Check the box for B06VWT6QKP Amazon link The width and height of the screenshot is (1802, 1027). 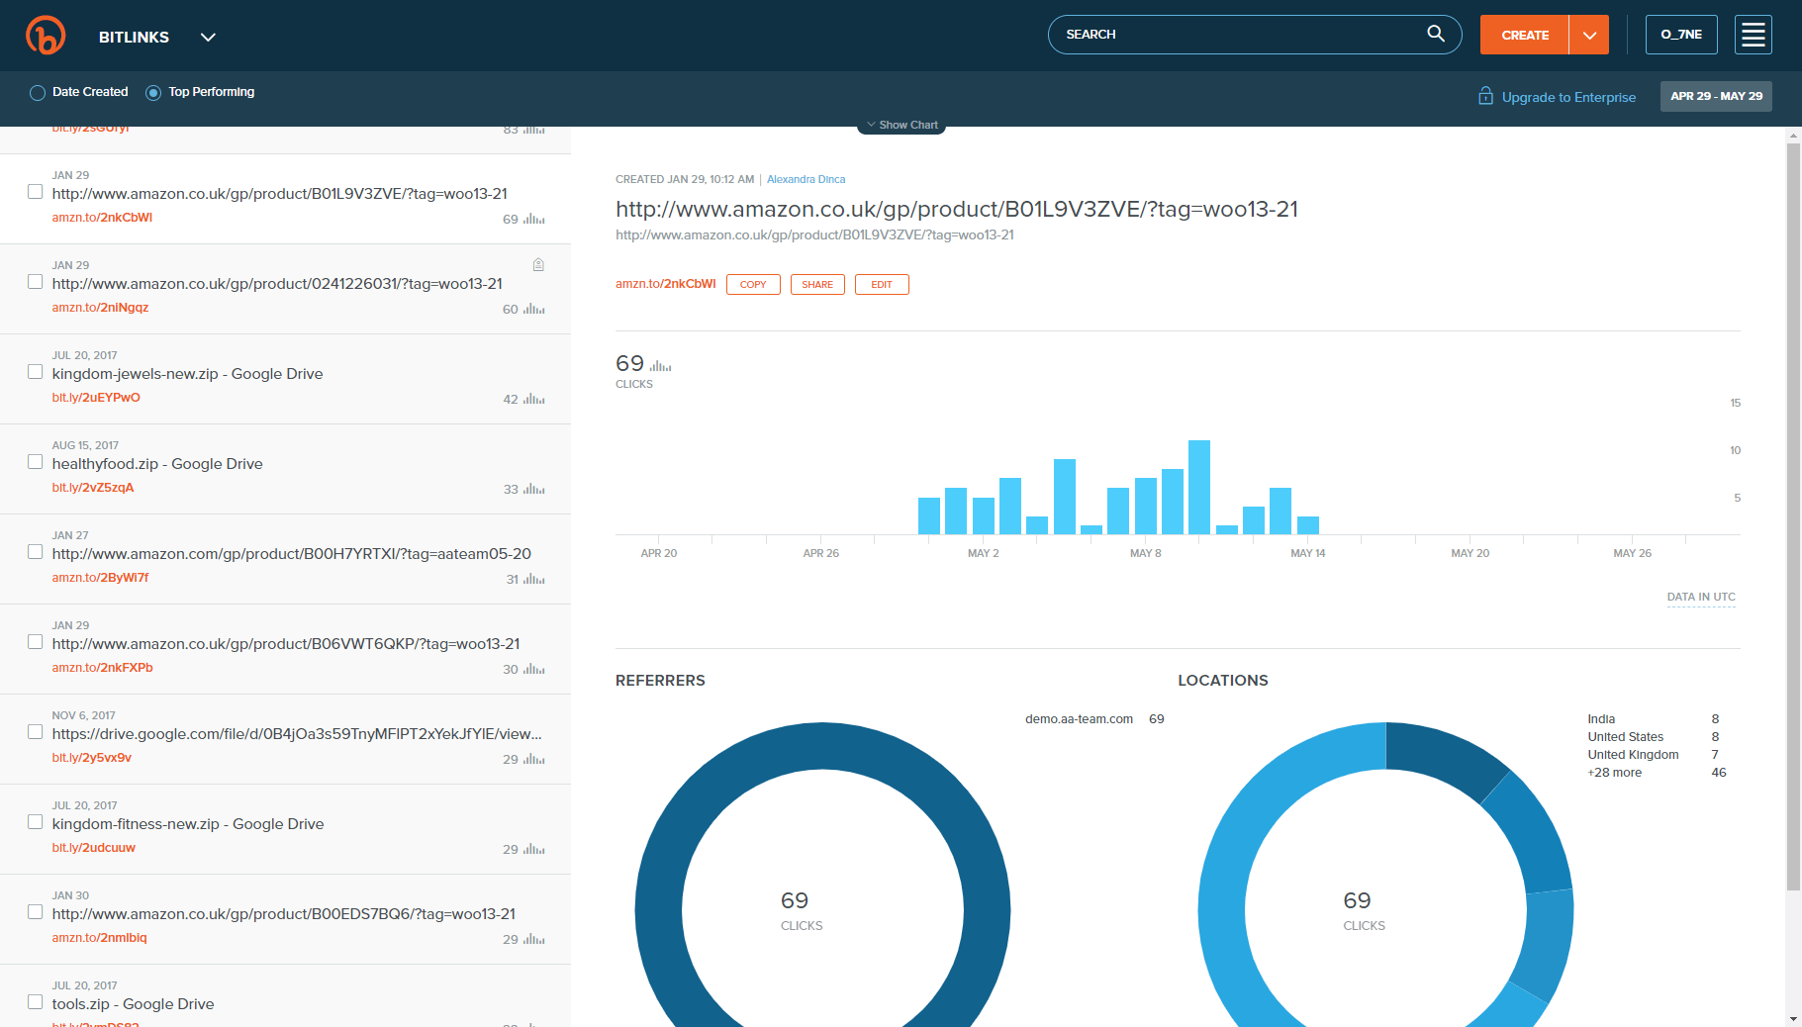tap(35, 641)
